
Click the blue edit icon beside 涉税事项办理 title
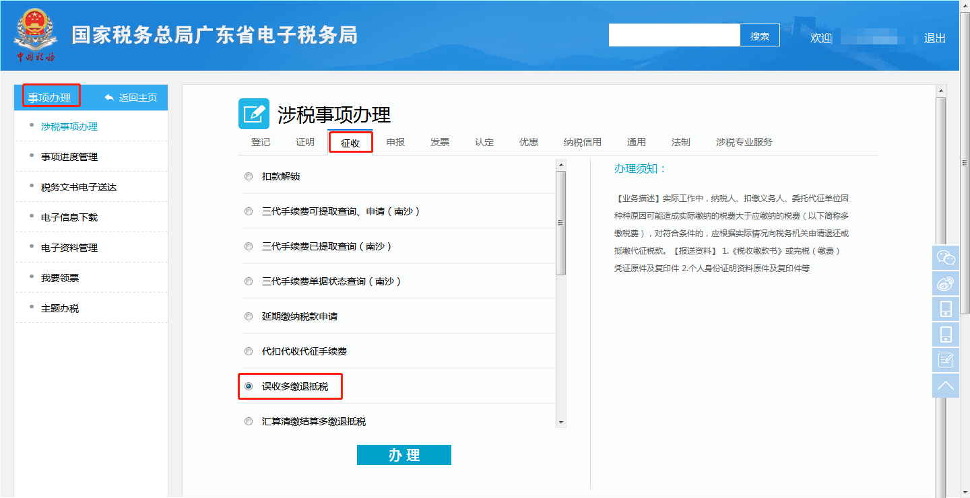(x=254, y=114)
